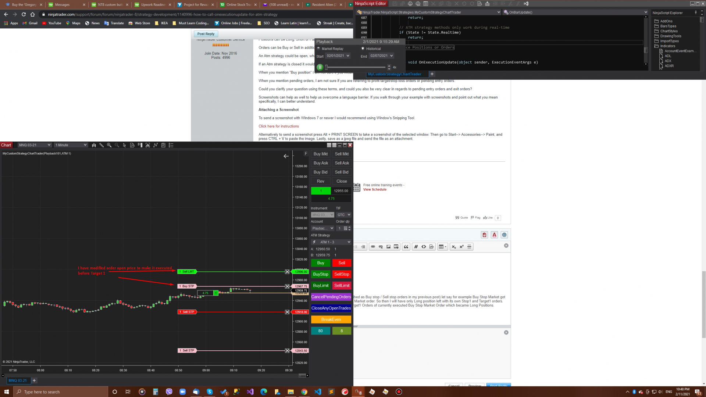Click the insert image icon in editor
Image resolution: width=706 pixels, height=397 pixels.
tap(388, 247)
